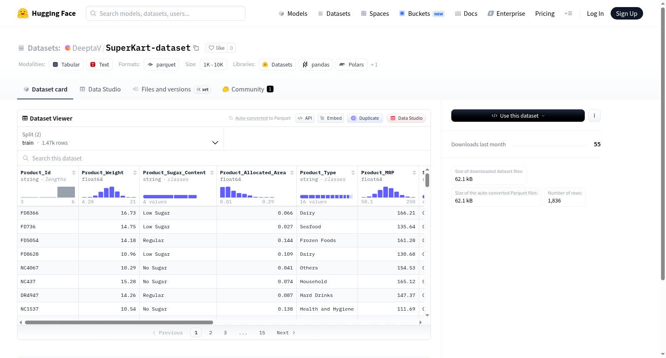The height and width of the screenshot is (358, 666).
Task: Sort by Product_Weight column sort icon
Action: tap(135, 173)
